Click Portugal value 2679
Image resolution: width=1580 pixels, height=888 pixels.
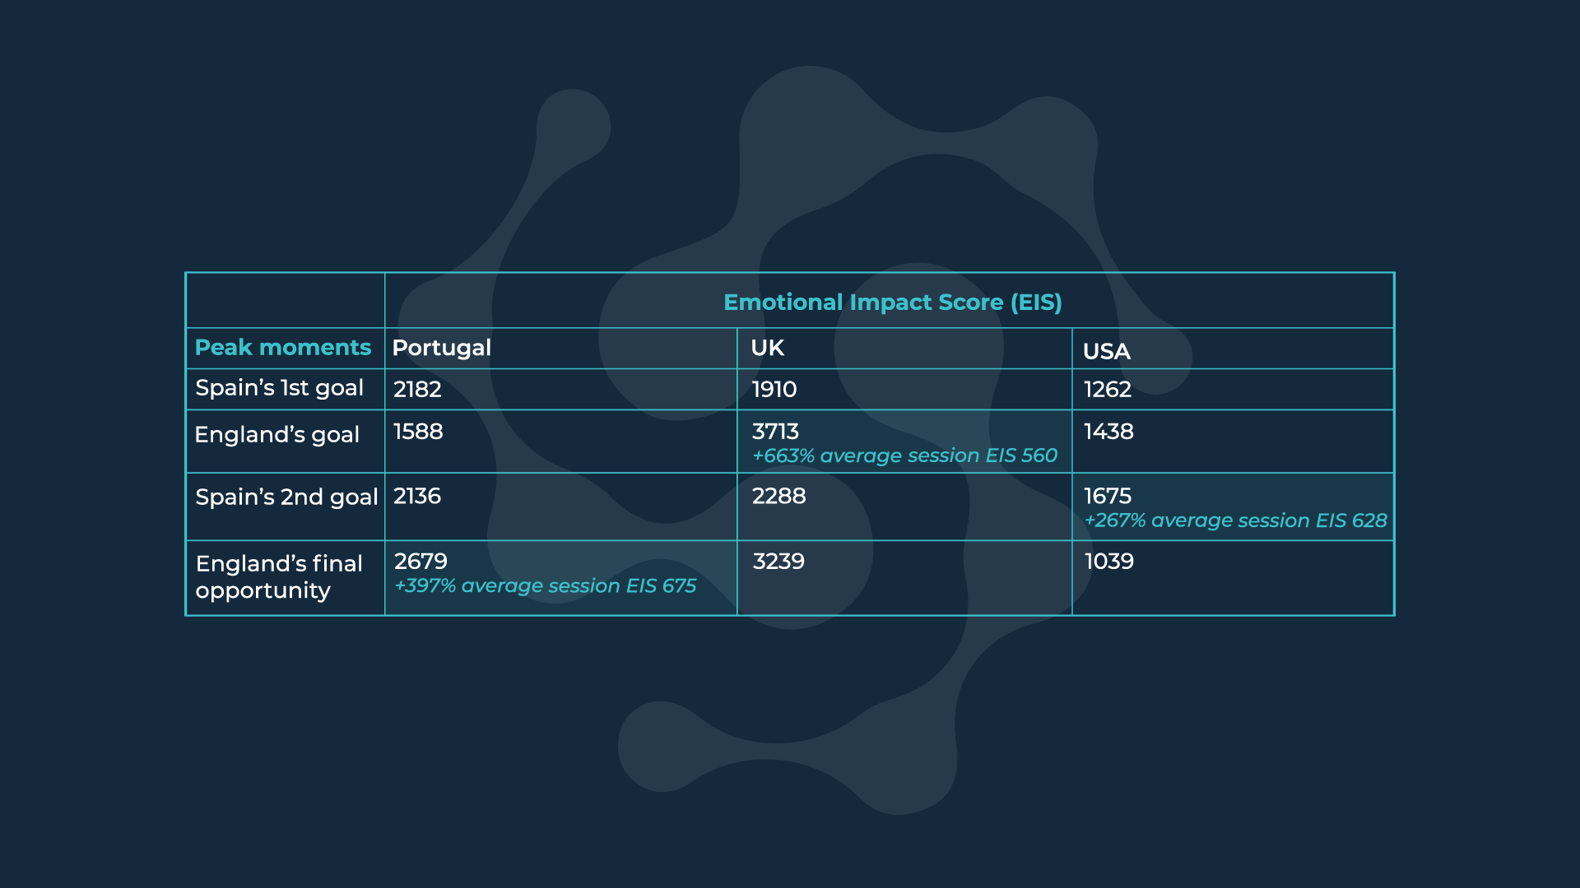(x=421, y=562)
